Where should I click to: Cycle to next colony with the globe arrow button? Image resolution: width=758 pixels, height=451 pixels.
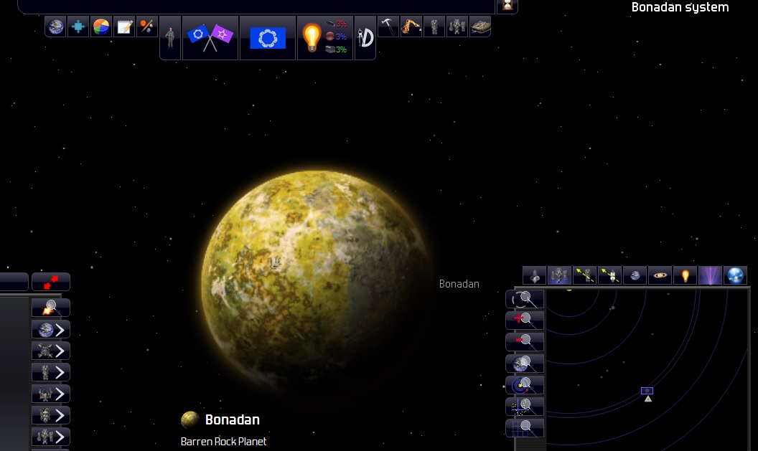51,330
